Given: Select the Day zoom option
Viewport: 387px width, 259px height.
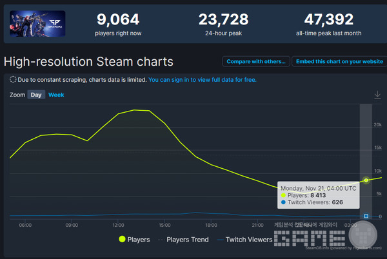Looking at the screenshot, I should [37, 95].
